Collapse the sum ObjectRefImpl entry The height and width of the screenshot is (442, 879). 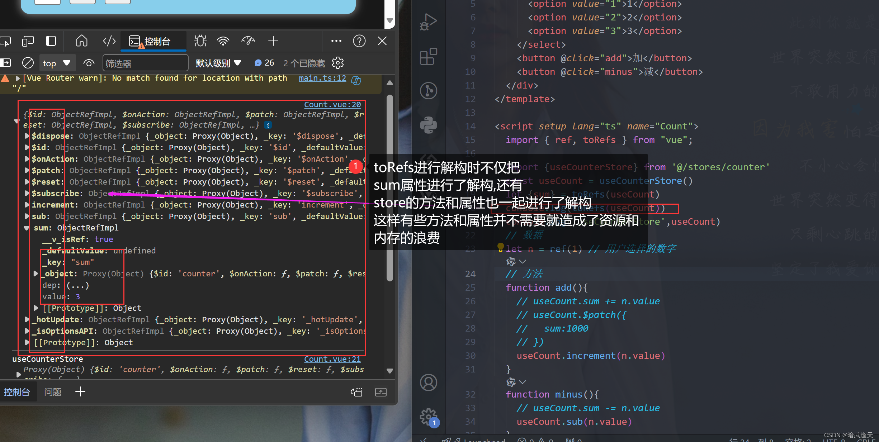click(x=27, y=228)
